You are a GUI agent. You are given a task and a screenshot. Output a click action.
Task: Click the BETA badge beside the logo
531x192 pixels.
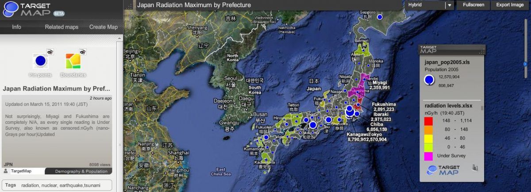coord(59,13)
